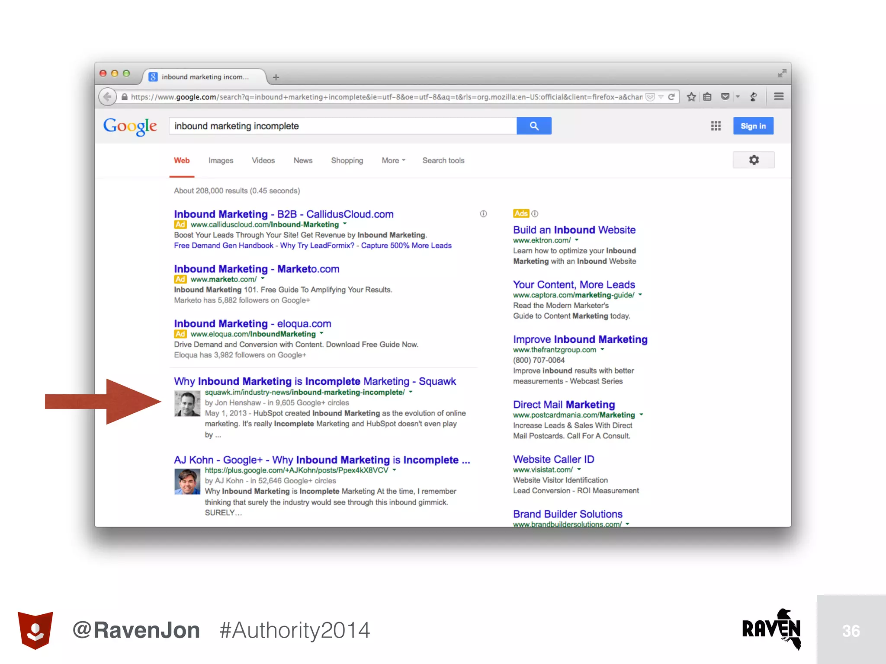Open 'Your Content, More Leads' sidebar ad
The image size is (886, 664).
(x=574, y=284)
